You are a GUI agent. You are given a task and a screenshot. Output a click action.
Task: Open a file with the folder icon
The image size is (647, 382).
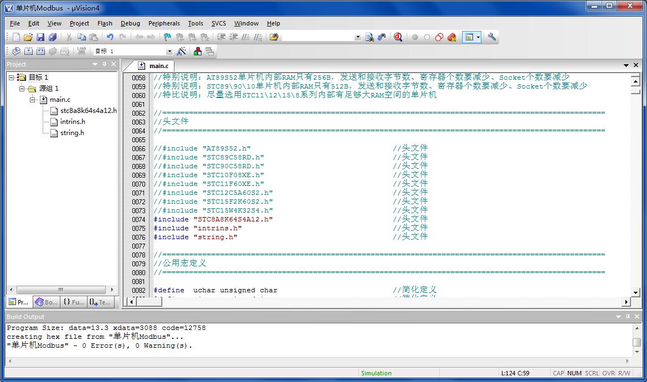[28, 37]
